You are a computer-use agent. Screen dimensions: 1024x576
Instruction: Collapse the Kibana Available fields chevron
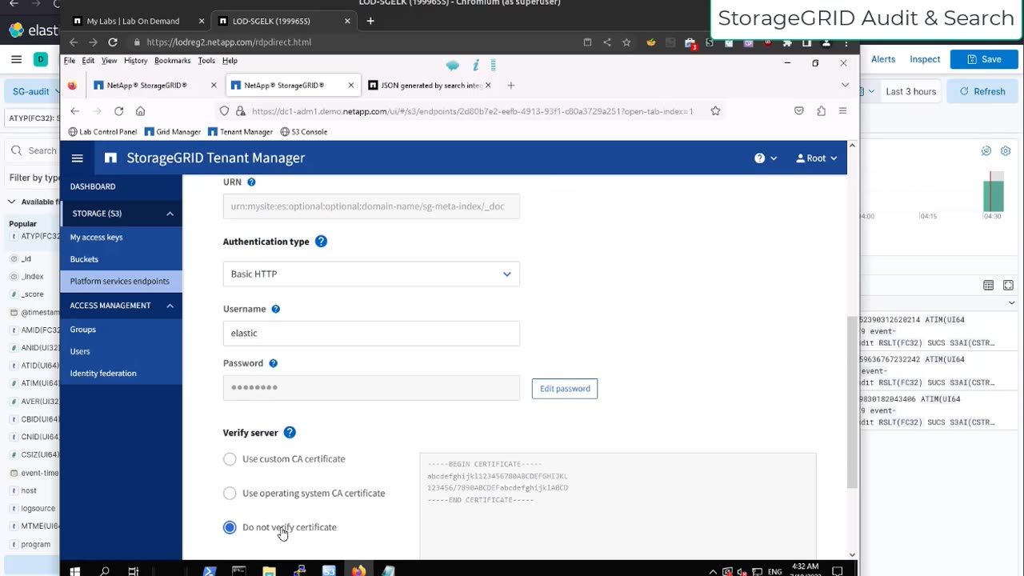[12, 202]
